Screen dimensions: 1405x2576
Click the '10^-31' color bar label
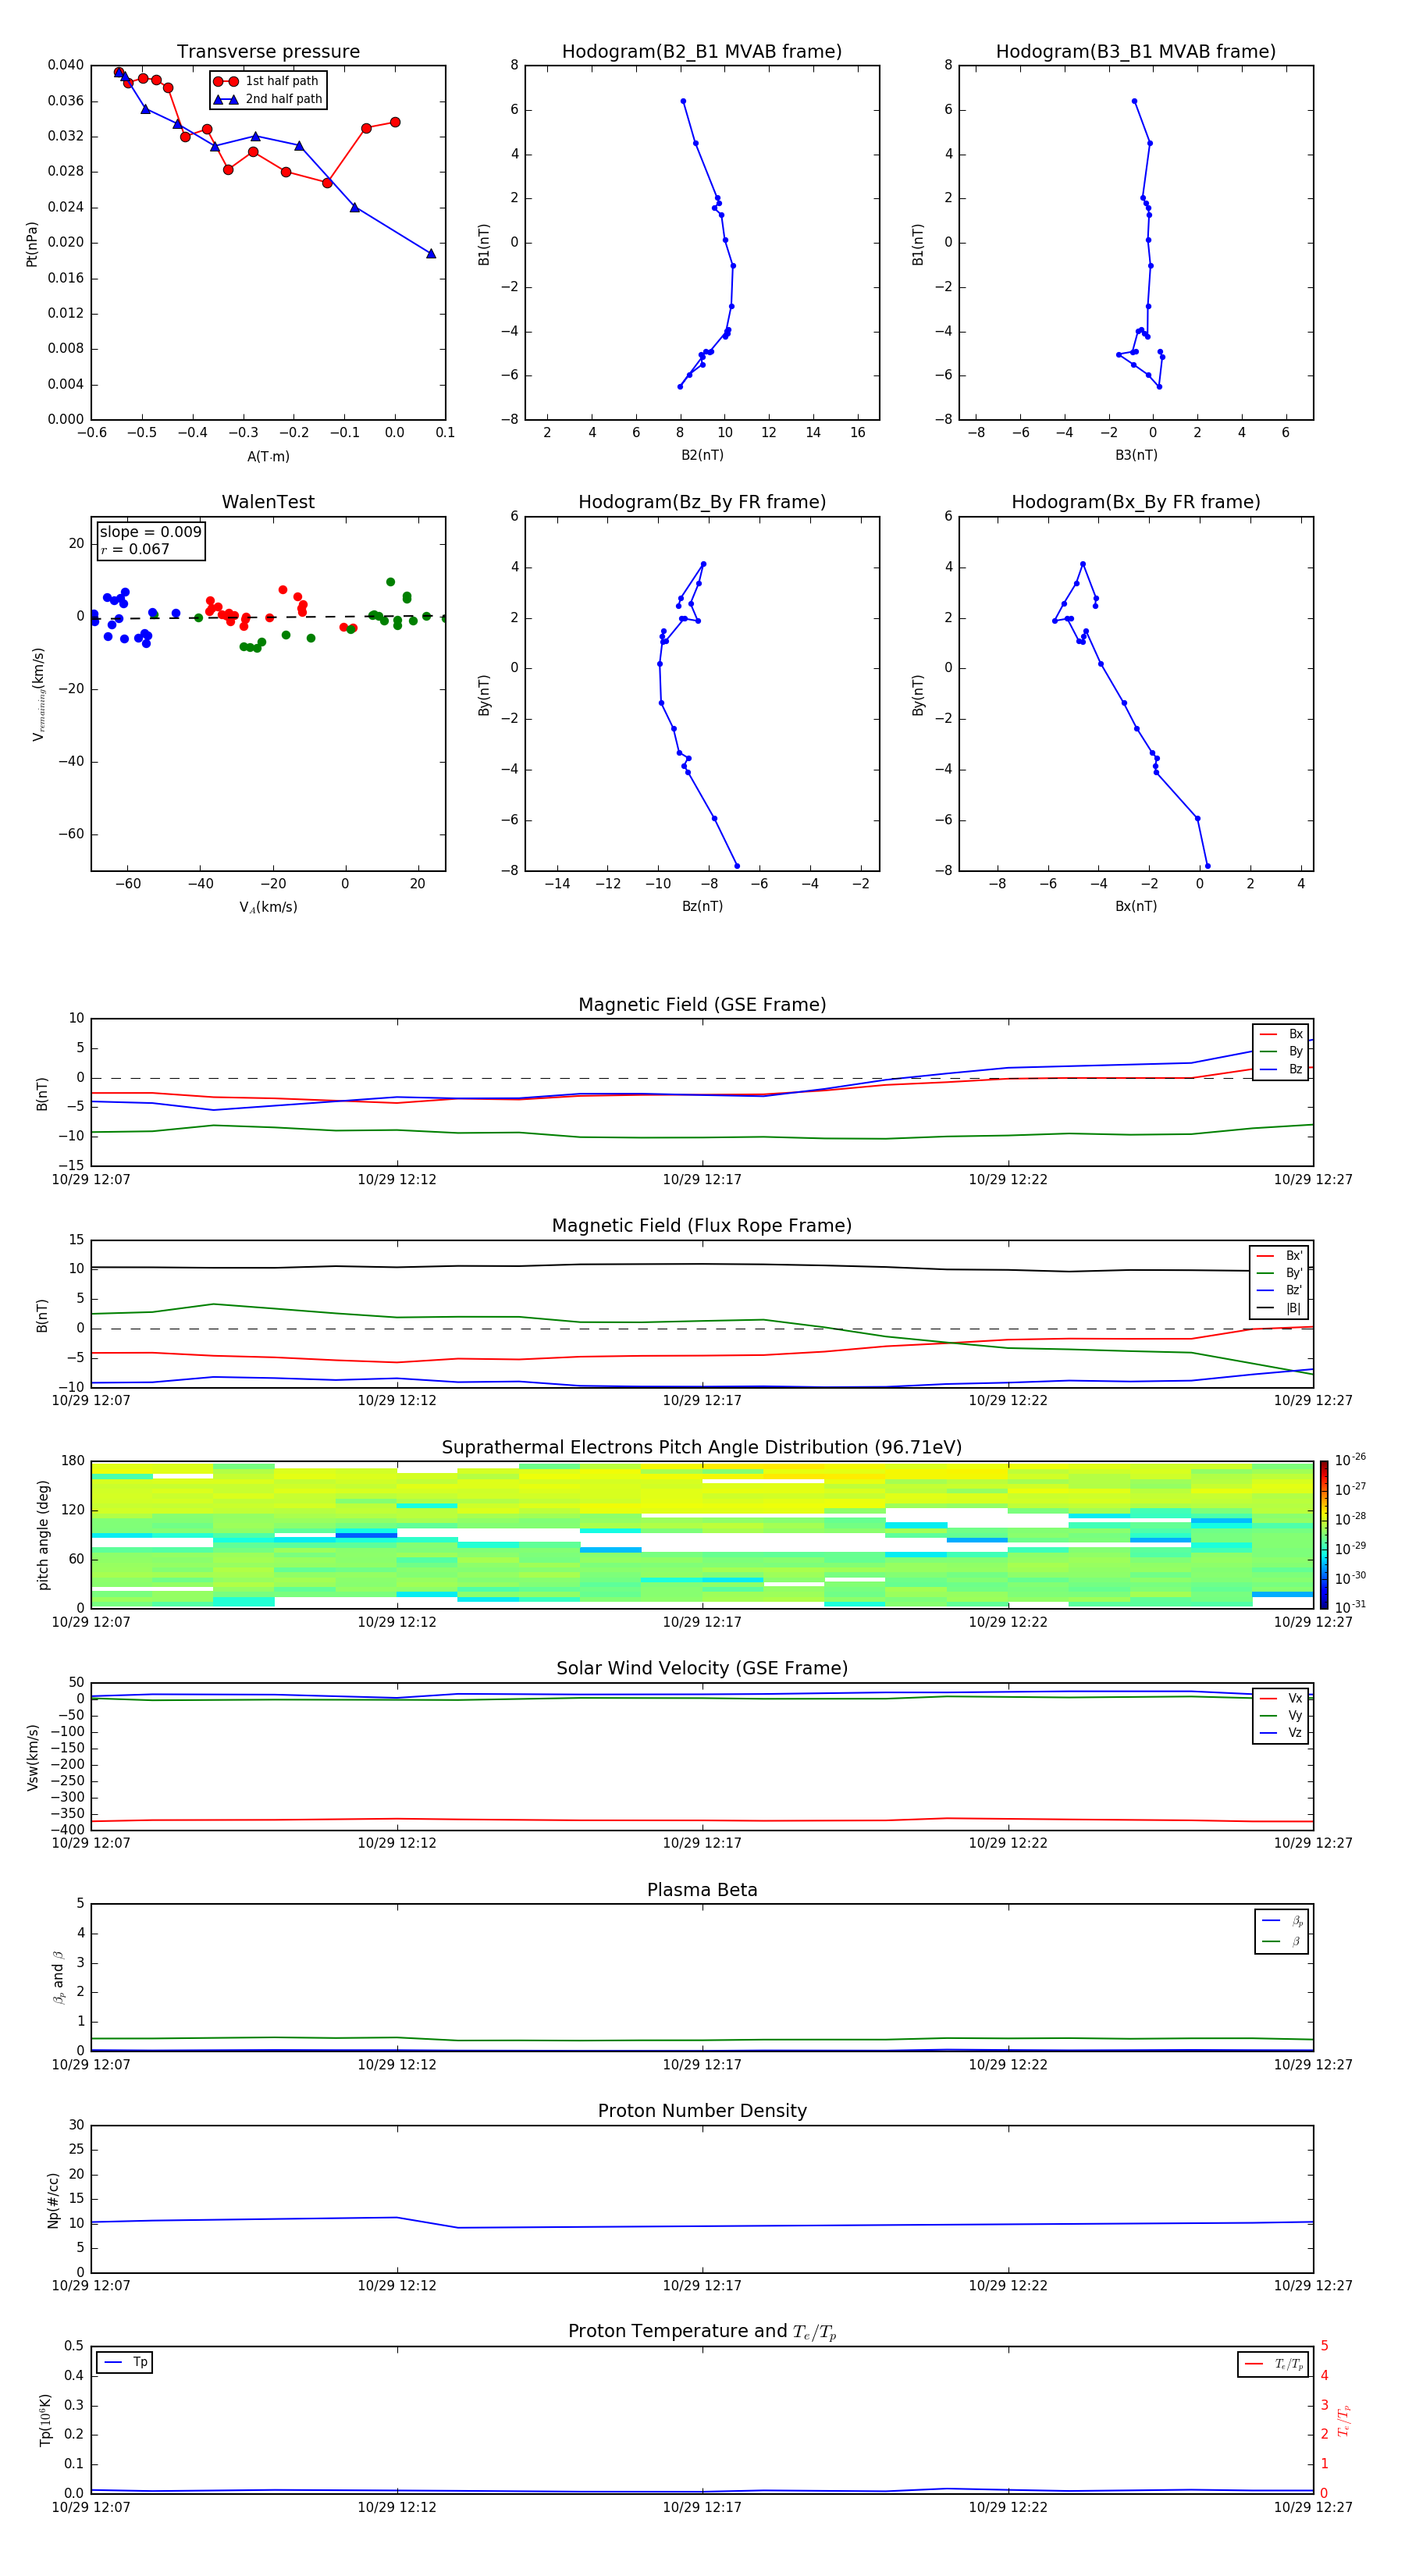[1350, 1607]
